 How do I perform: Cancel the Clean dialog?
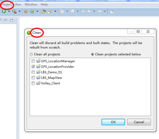[139, 122]
